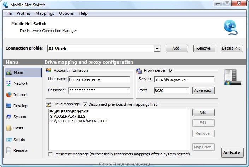
Task: Click the Map Drive button
Action: [x=203, y=147]
